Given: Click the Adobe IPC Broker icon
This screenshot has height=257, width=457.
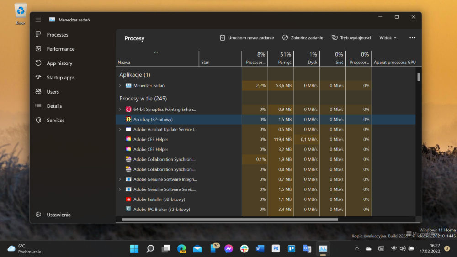Looking at the screenshot, I should coord(128,209).
